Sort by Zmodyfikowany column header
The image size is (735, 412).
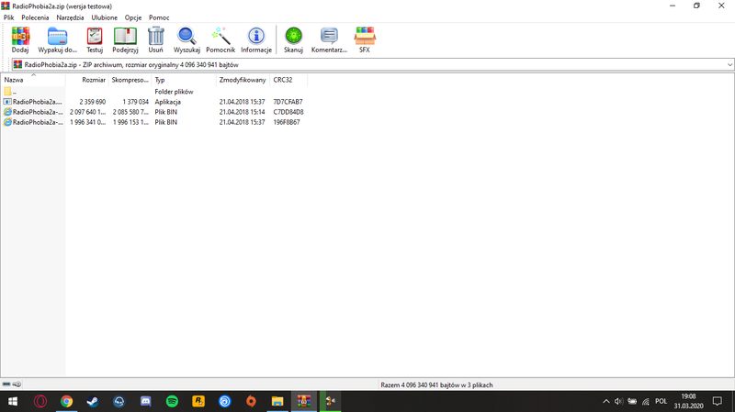click(243, 80)
